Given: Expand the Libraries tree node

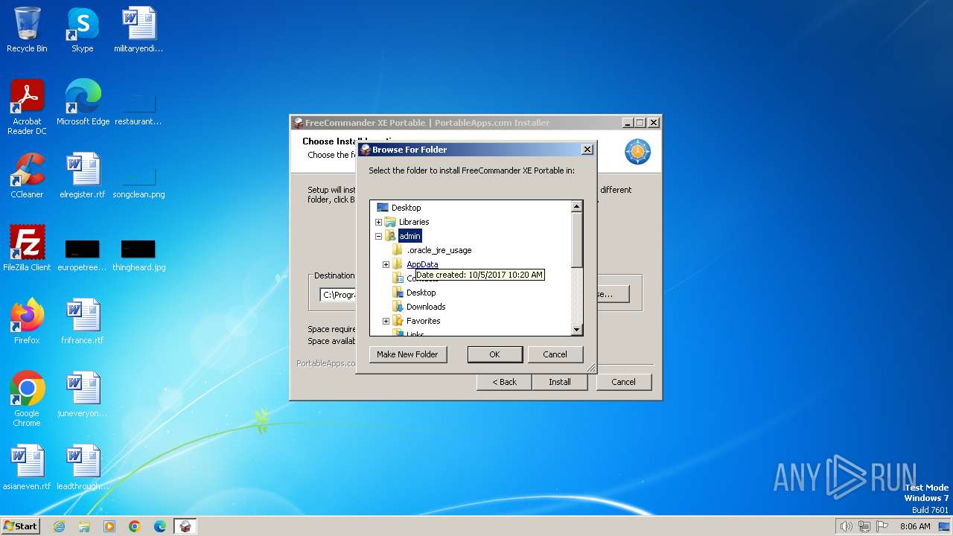Looking at the screenshot, I should coord(378,222).
